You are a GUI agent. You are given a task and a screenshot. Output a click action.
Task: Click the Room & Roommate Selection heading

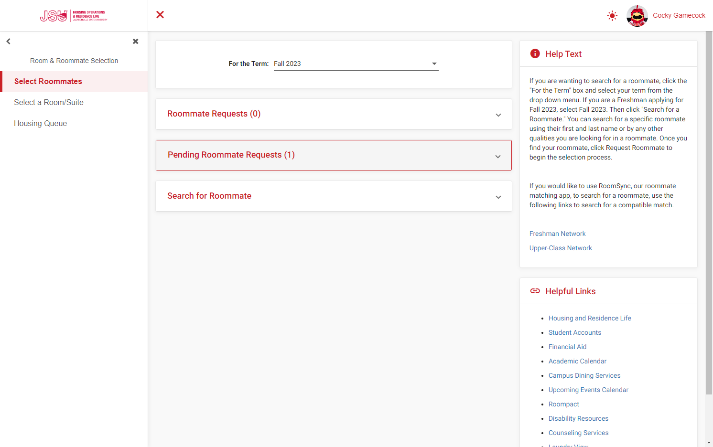pos(74,61)
